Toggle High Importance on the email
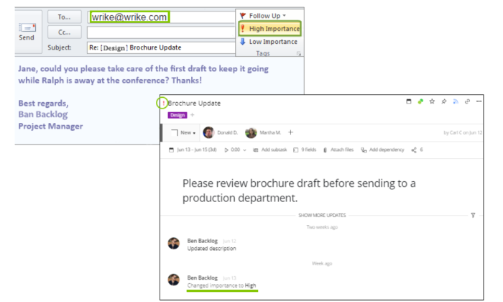The width and height of the screenshot is (503, 302). pyautogui.click(x=269, y=29)
